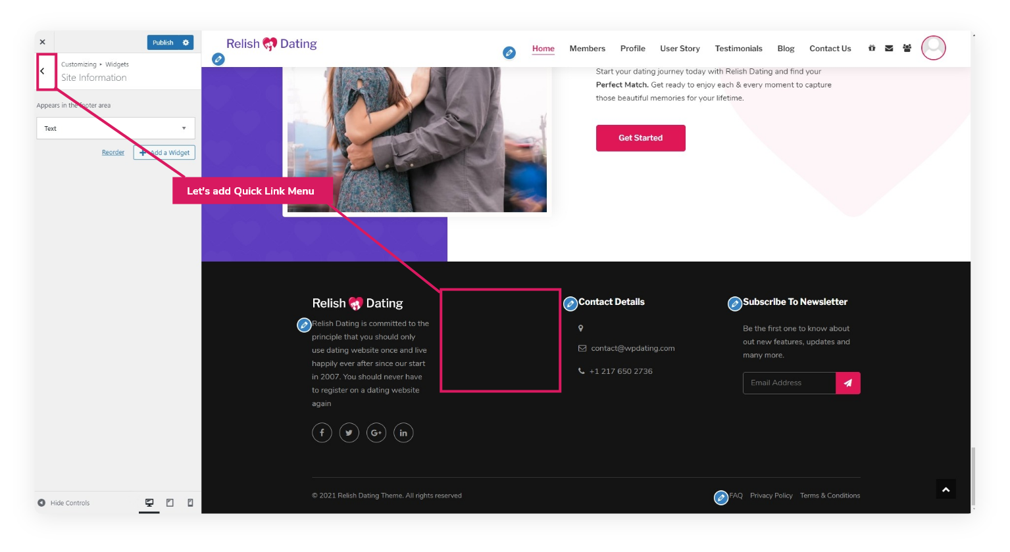This screenshot has width=1010, height=552.
Task: Open publish settings gear icon
Action: (186, 43)
